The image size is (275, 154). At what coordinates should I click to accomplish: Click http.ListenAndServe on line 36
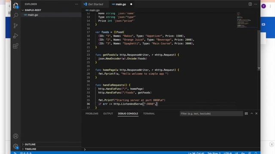128,104
